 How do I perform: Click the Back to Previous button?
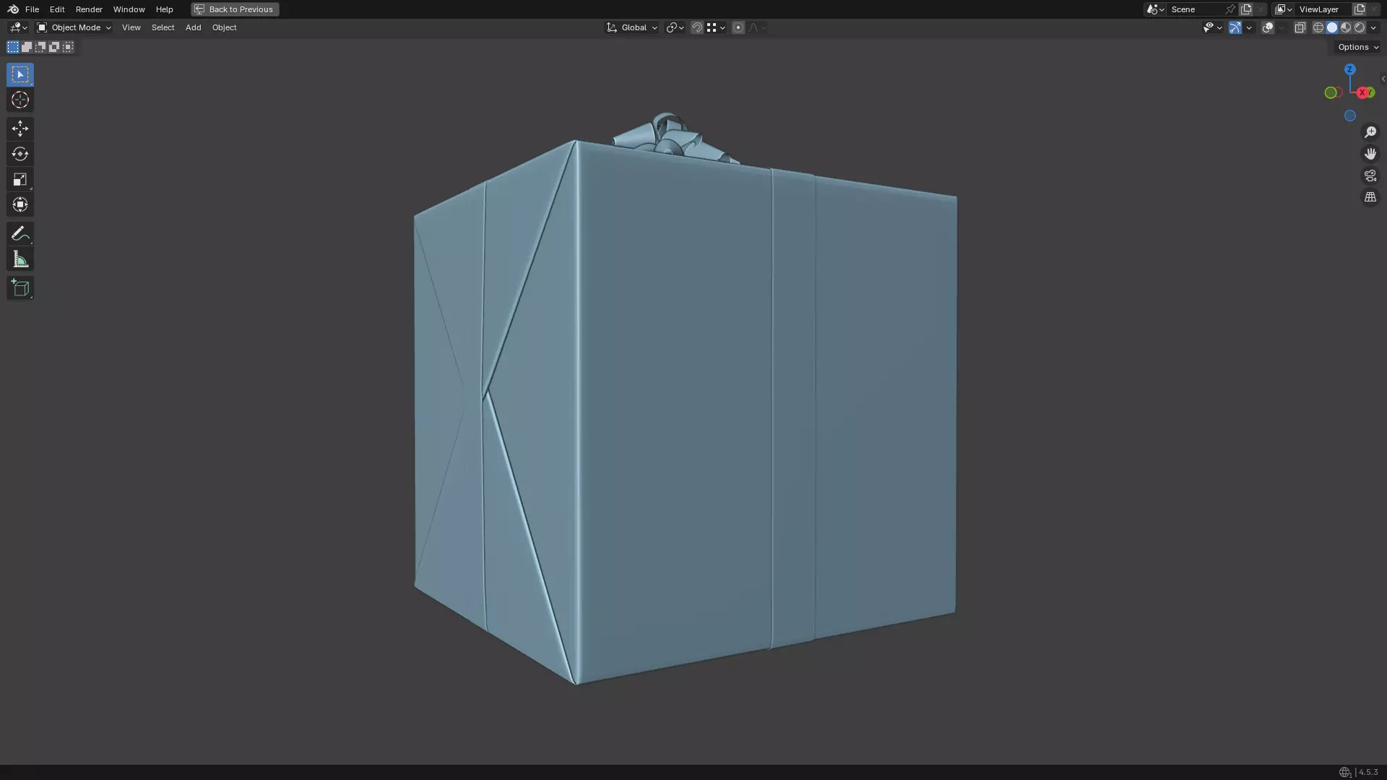[x=235, y=9]
